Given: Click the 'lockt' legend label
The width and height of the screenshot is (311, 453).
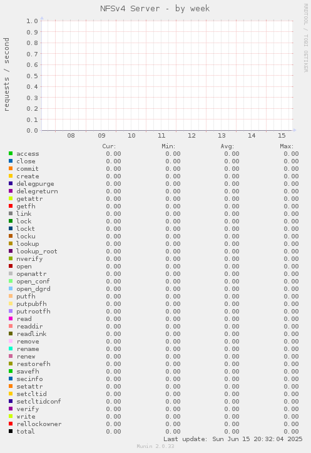Looking at the screenshot, I should (x=26, y=229).
